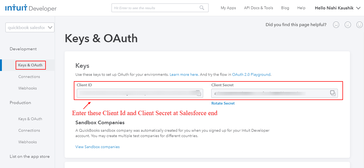Open the Learn more here link

[184, 74]
